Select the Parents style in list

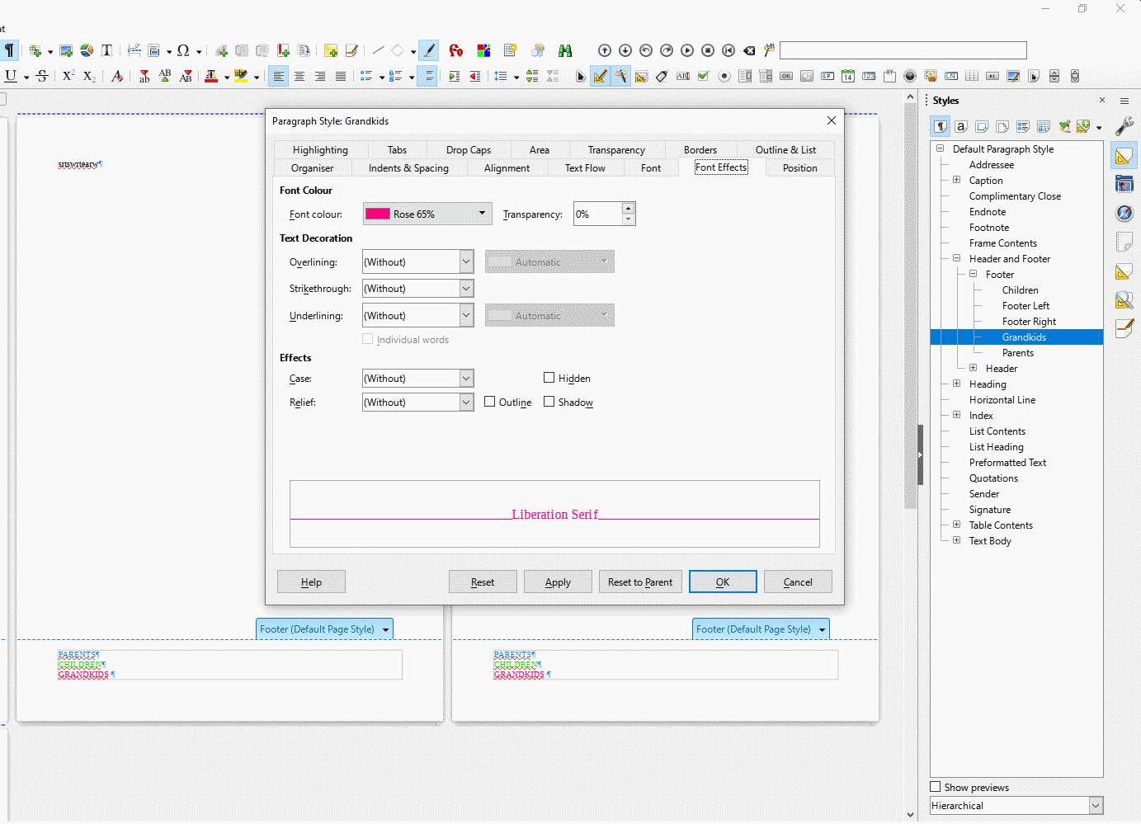click(1017, 353)
